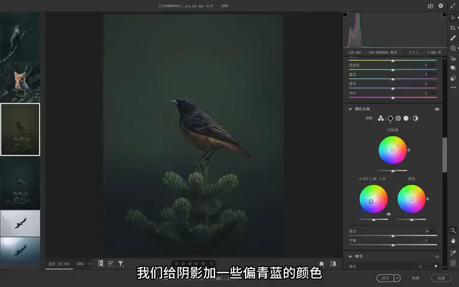Select the three-wheel color grading view
This screenshot has height=287, width=459.
coord(381,118)
